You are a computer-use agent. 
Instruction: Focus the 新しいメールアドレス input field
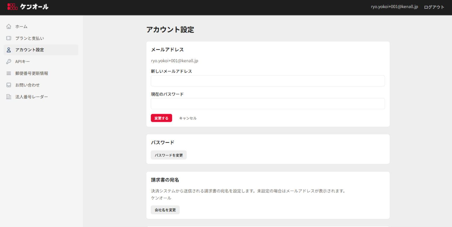(x=268, y=81)
